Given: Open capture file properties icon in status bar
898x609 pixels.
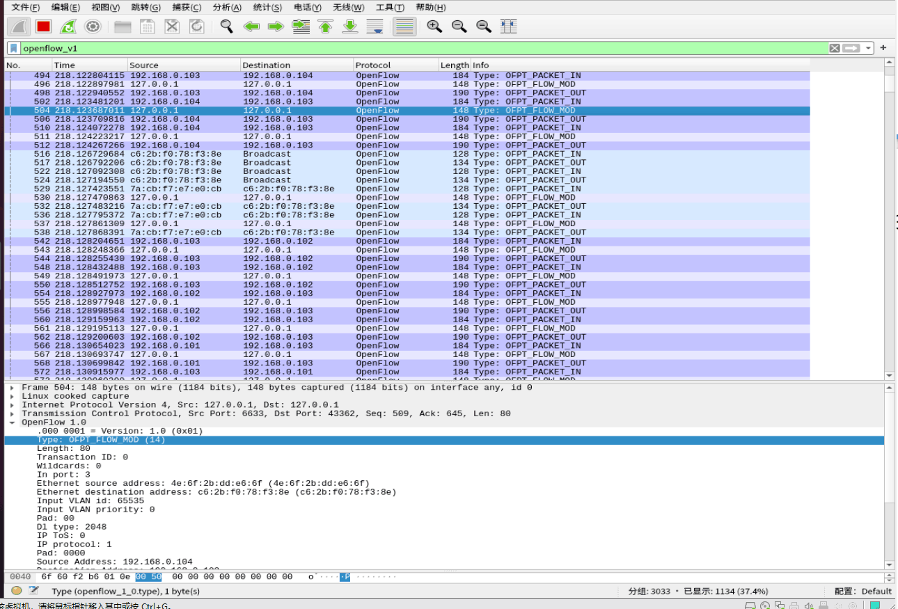Looking at the screenshot, I should coord(33,591).
